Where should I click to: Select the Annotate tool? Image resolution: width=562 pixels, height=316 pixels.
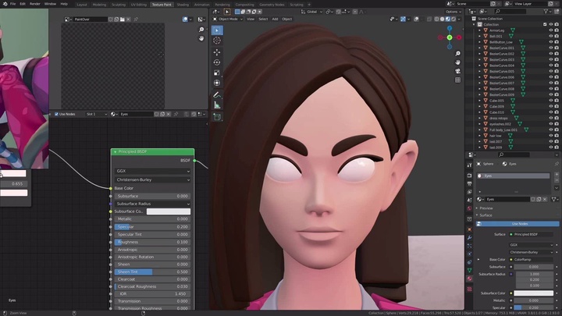pyautogui.click(x=217, y=95)
